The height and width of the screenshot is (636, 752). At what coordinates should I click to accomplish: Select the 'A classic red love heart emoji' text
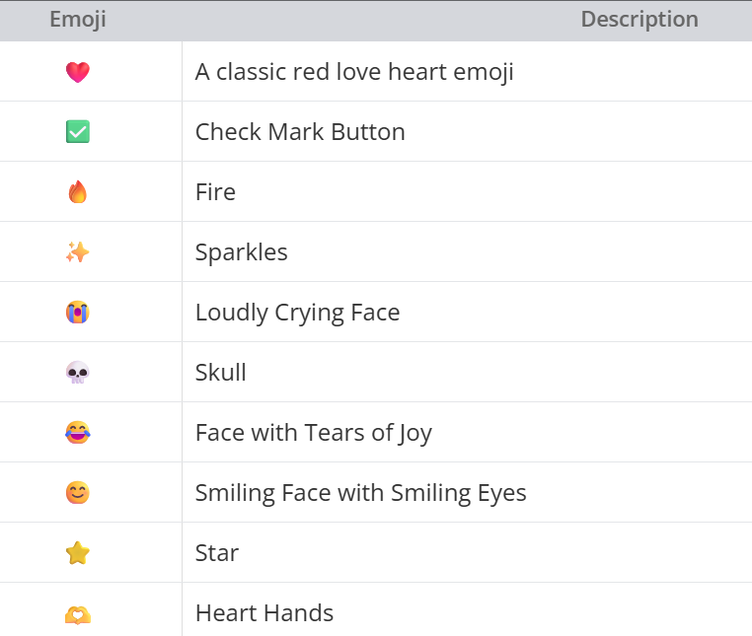[x=354, y=72]
